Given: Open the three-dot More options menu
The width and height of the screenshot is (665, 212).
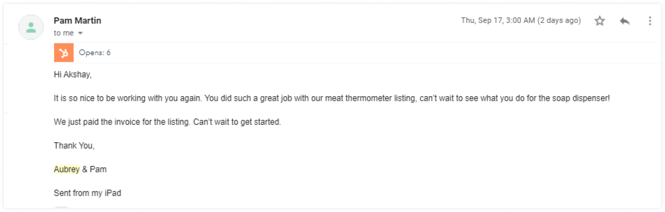Looking at the screenshot, I should pos(650,21).
